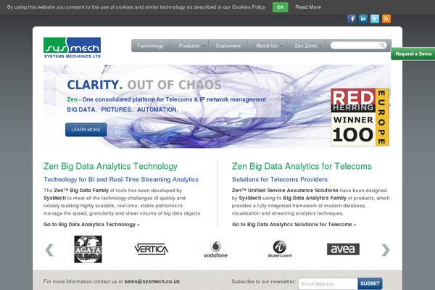Click the CLARITY. OUT OF CHAOS headline
The width and height of the screenshot is (435, 290).
tap(144, 85)
